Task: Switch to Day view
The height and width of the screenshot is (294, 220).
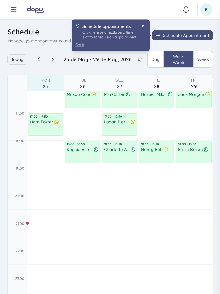Action: click(x=155, y=59)
